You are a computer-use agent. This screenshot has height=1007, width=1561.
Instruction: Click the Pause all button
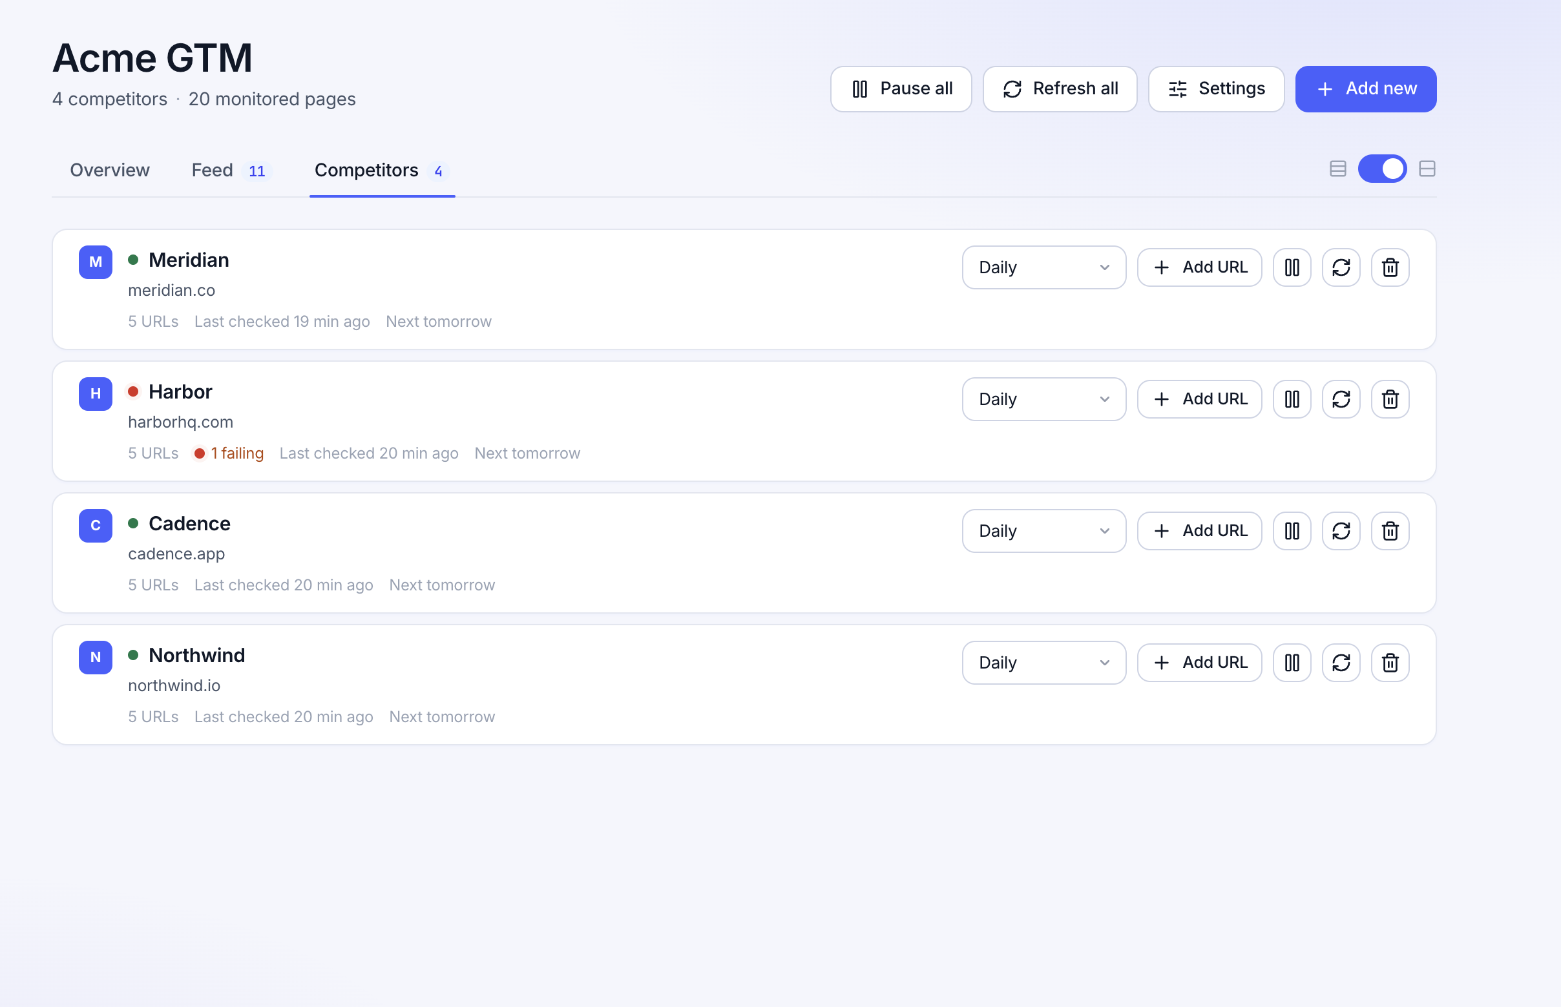click(x=901, y=89)
